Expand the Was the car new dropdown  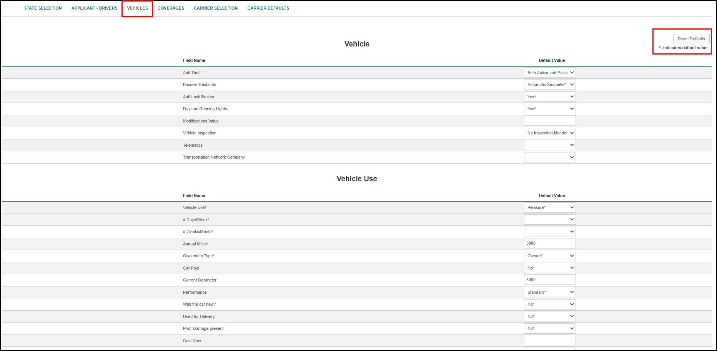550,304
